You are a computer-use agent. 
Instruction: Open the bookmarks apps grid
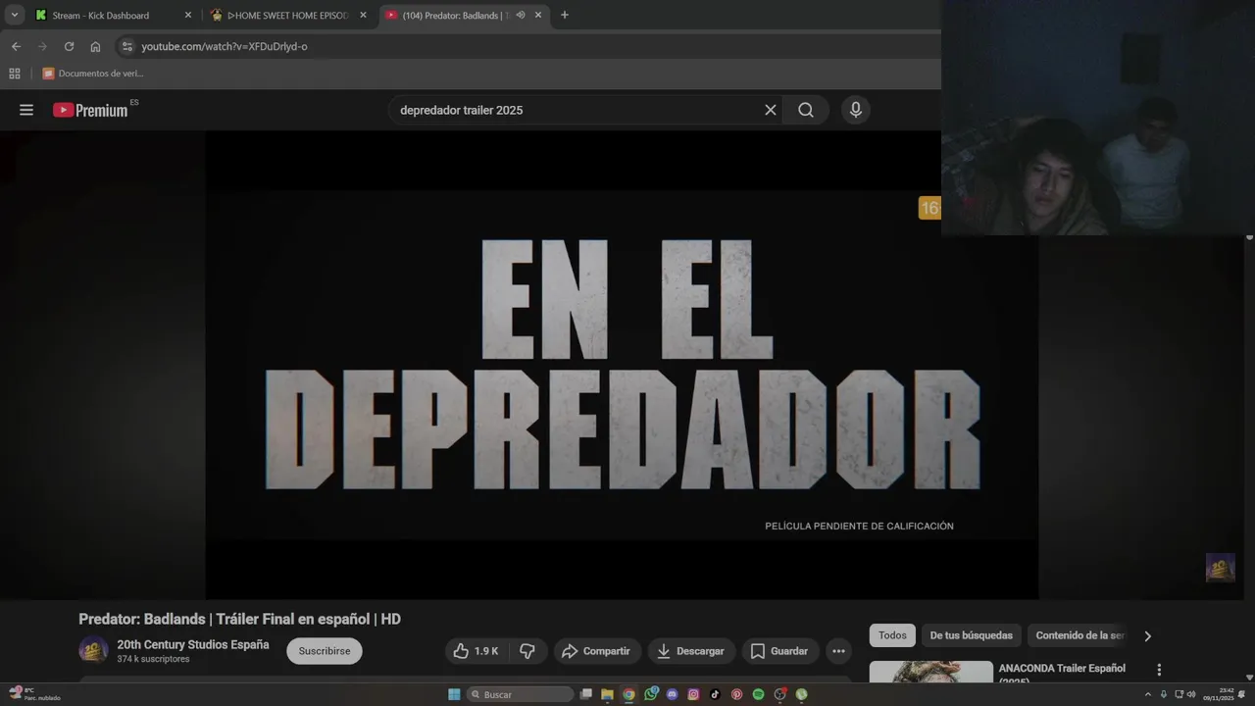click(15, 74)
